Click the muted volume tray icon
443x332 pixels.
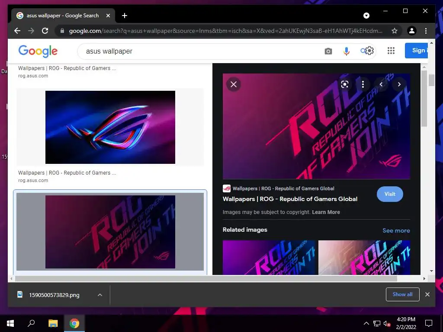pyautogui.click(x=387, y=323)
